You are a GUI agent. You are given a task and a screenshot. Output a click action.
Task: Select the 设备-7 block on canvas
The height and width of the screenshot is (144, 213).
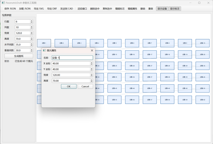tap(150, 43)
